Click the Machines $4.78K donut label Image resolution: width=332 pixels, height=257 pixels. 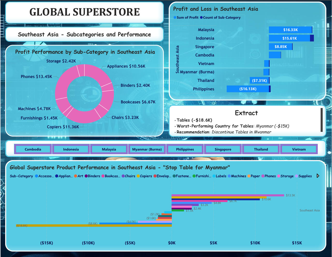coord(34,109)
